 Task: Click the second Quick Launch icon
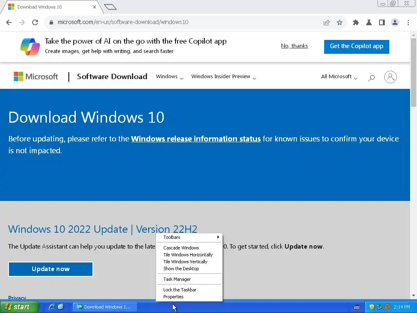[61, 307]
